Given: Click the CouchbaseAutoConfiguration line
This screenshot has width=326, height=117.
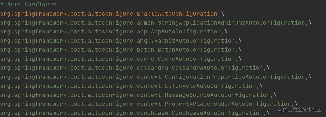Looking at the screenshot, I should [x=135, y=113].
